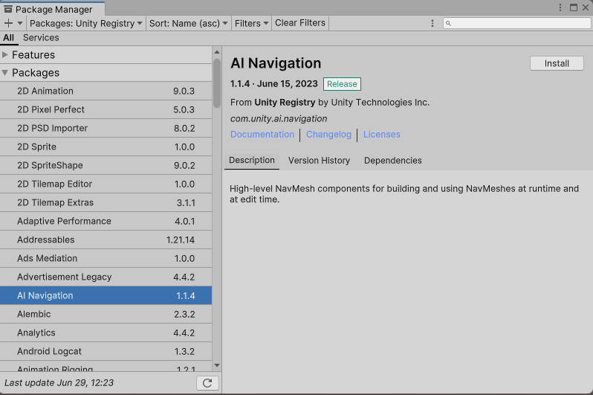
Task: Select the 2D Sprite package
Action: pos(106,147)
